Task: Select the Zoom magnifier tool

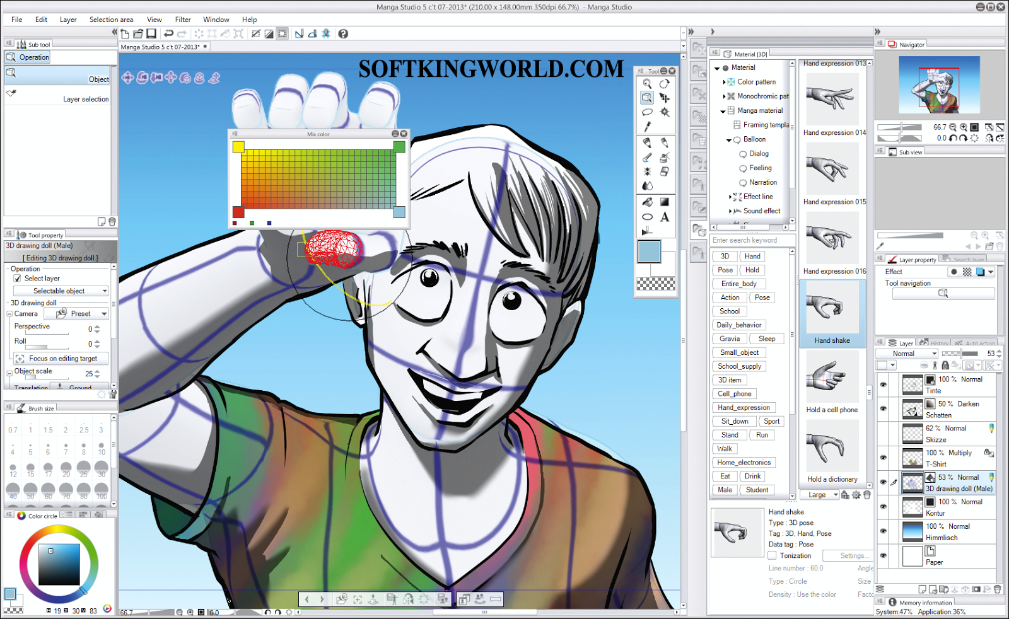Action: coord(647,83)
